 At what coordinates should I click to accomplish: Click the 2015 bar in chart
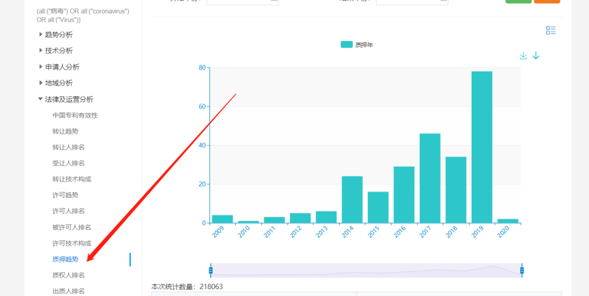[x=378, y=207]
